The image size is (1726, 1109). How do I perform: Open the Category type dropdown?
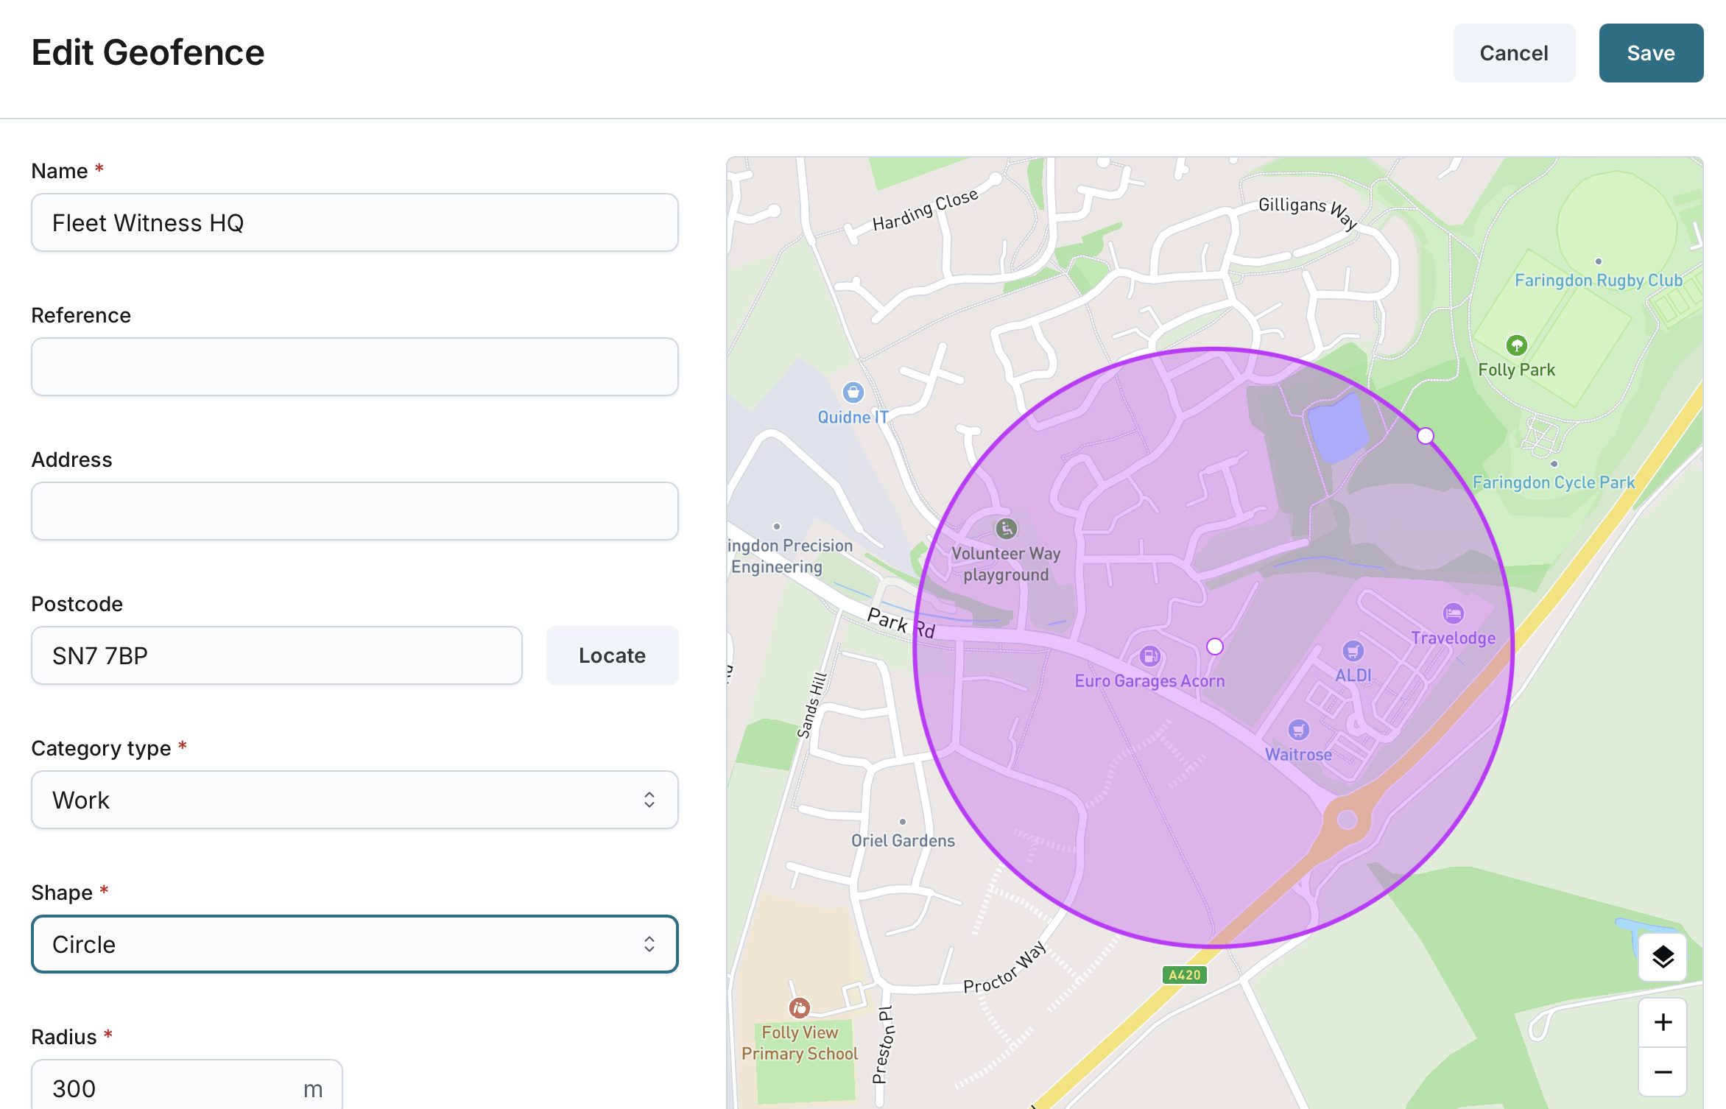pyautogui.click(x=354, y=800)
